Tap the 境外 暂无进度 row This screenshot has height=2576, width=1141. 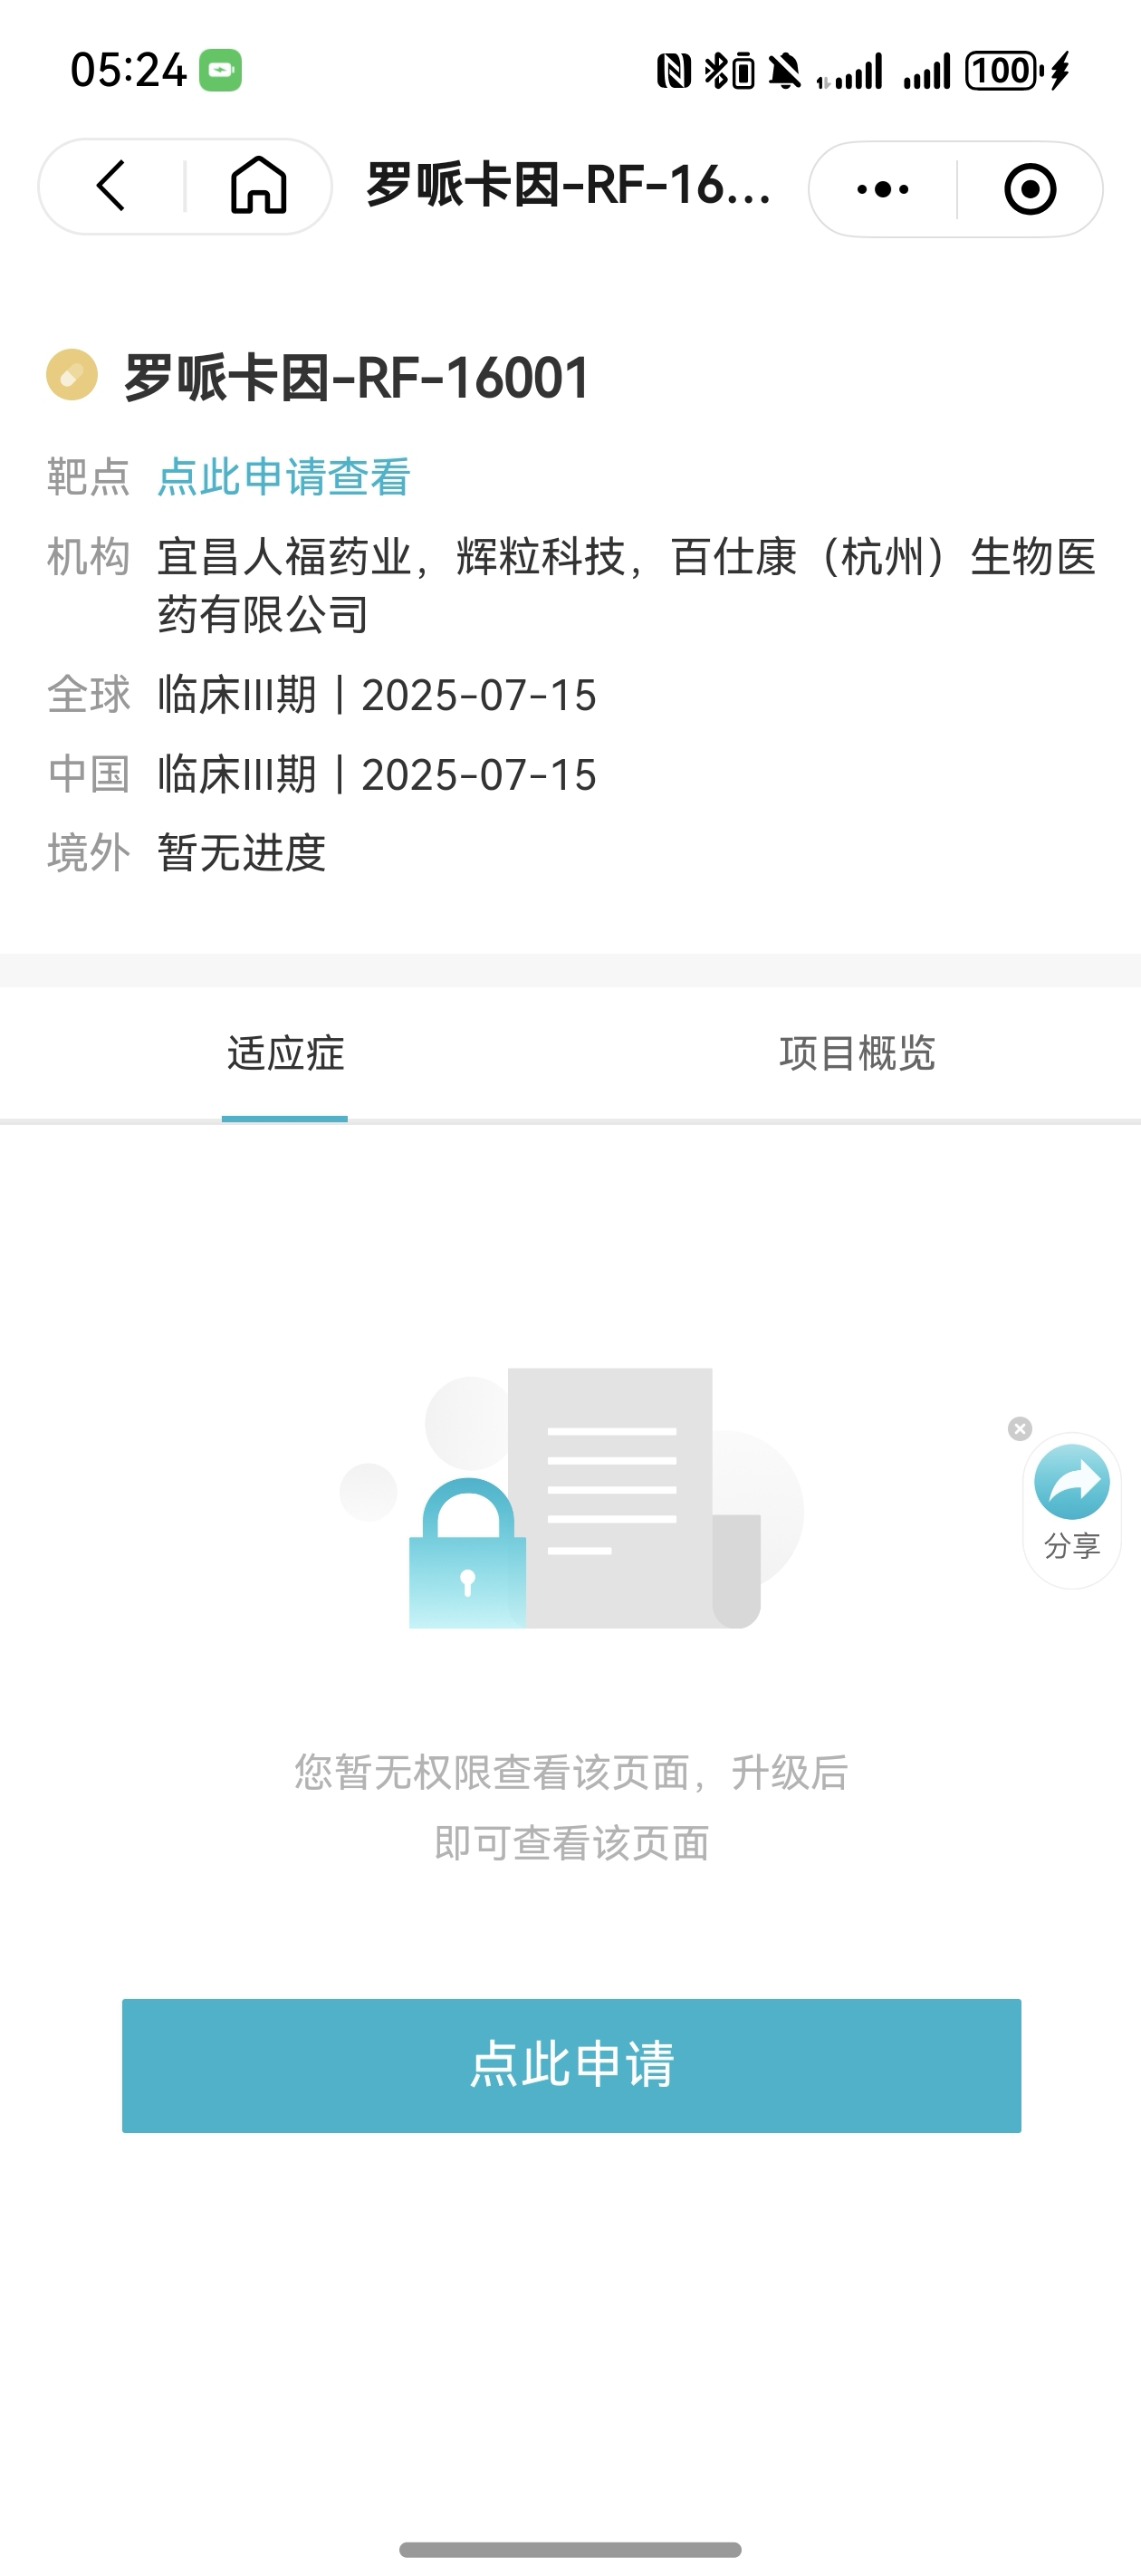pos(187,853)
